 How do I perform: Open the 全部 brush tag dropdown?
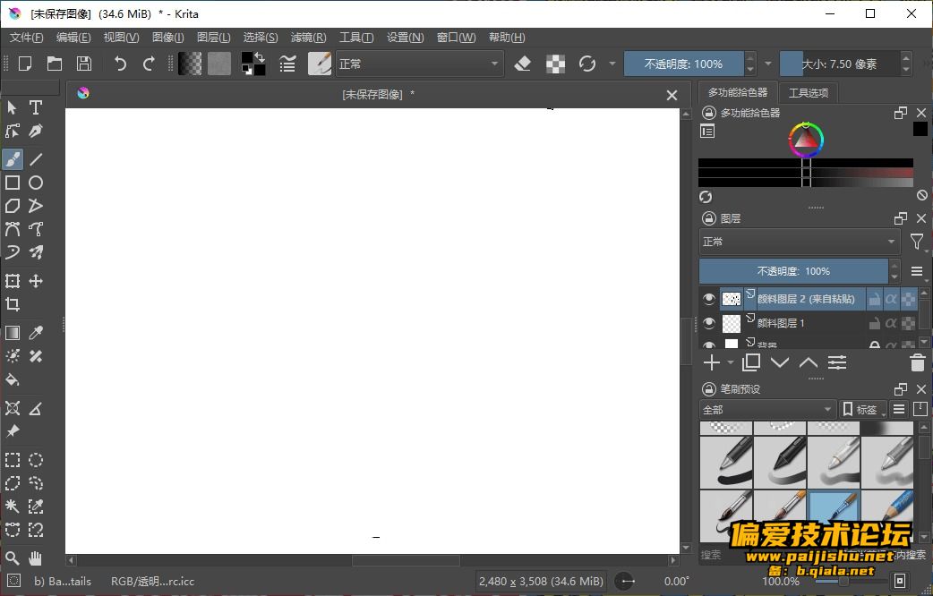(767, 409)
